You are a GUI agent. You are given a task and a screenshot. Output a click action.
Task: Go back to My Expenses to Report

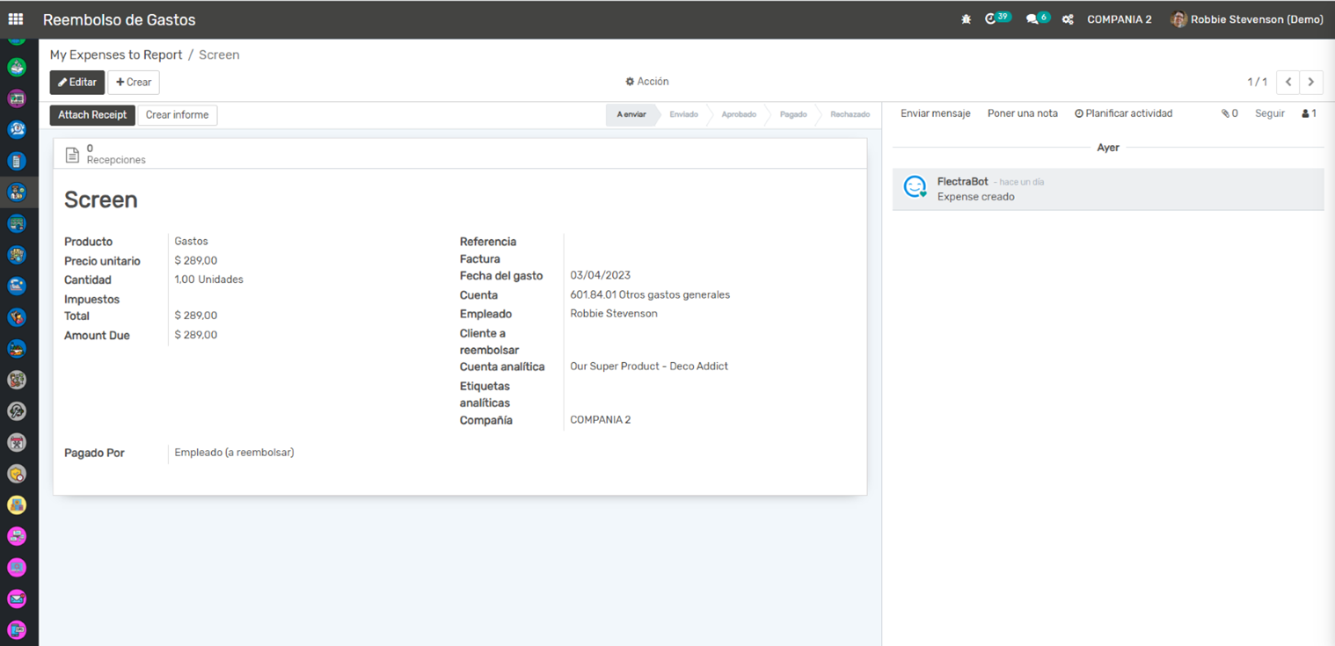point(116,54)
